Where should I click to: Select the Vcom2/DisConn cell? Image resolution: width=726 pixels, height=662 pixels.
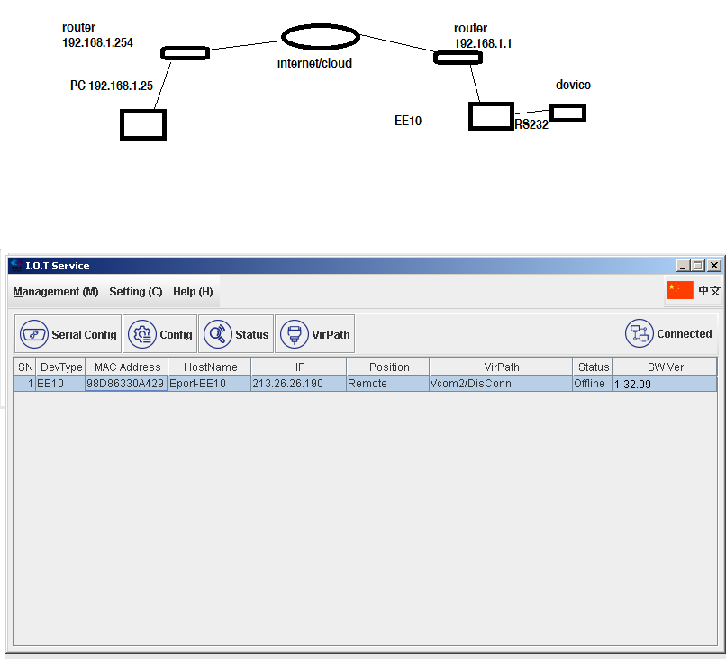(x=501, y=384)
